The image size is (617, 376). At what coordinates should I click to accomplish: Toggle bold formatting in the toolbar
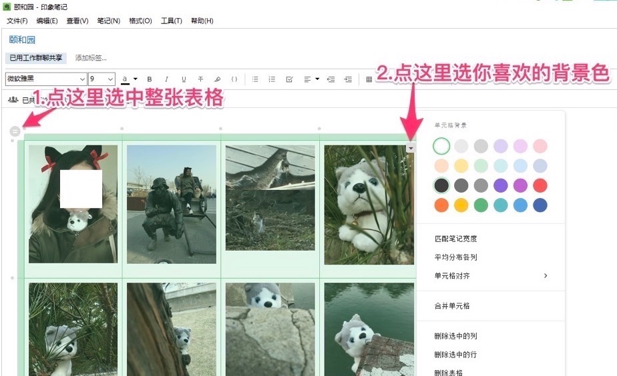pos(150,79)
